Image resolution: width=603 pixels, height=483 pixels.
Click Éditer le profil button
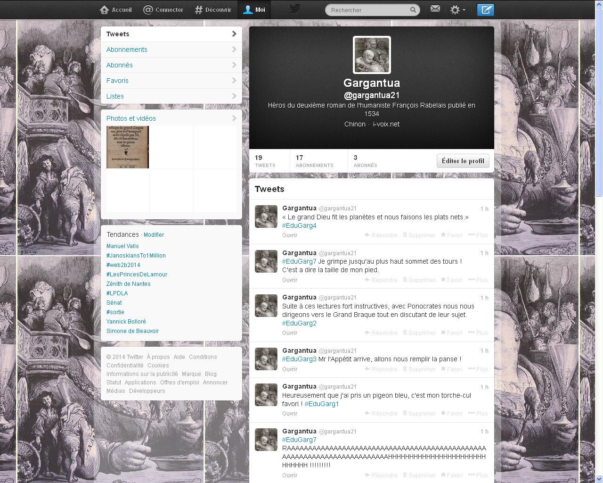tap(463, 161)
